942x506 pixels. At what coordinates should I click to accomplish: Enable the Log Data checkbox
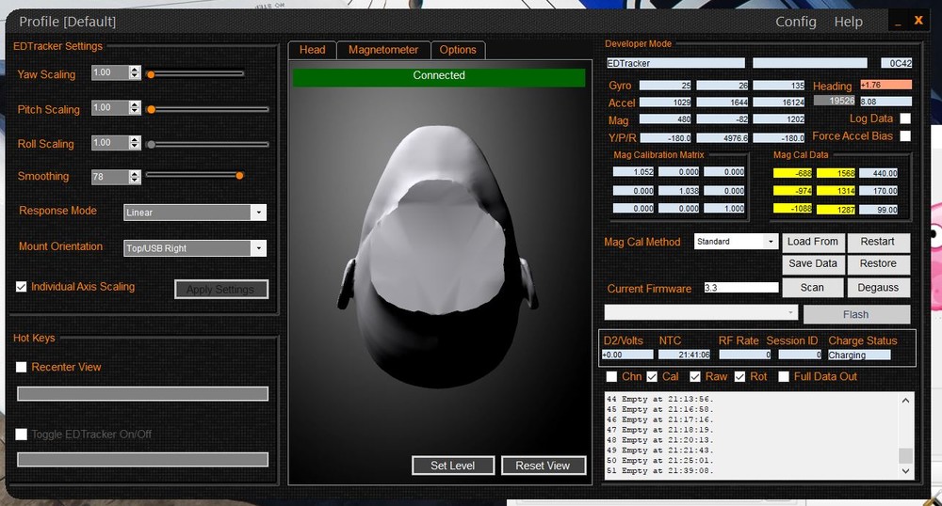905,119
